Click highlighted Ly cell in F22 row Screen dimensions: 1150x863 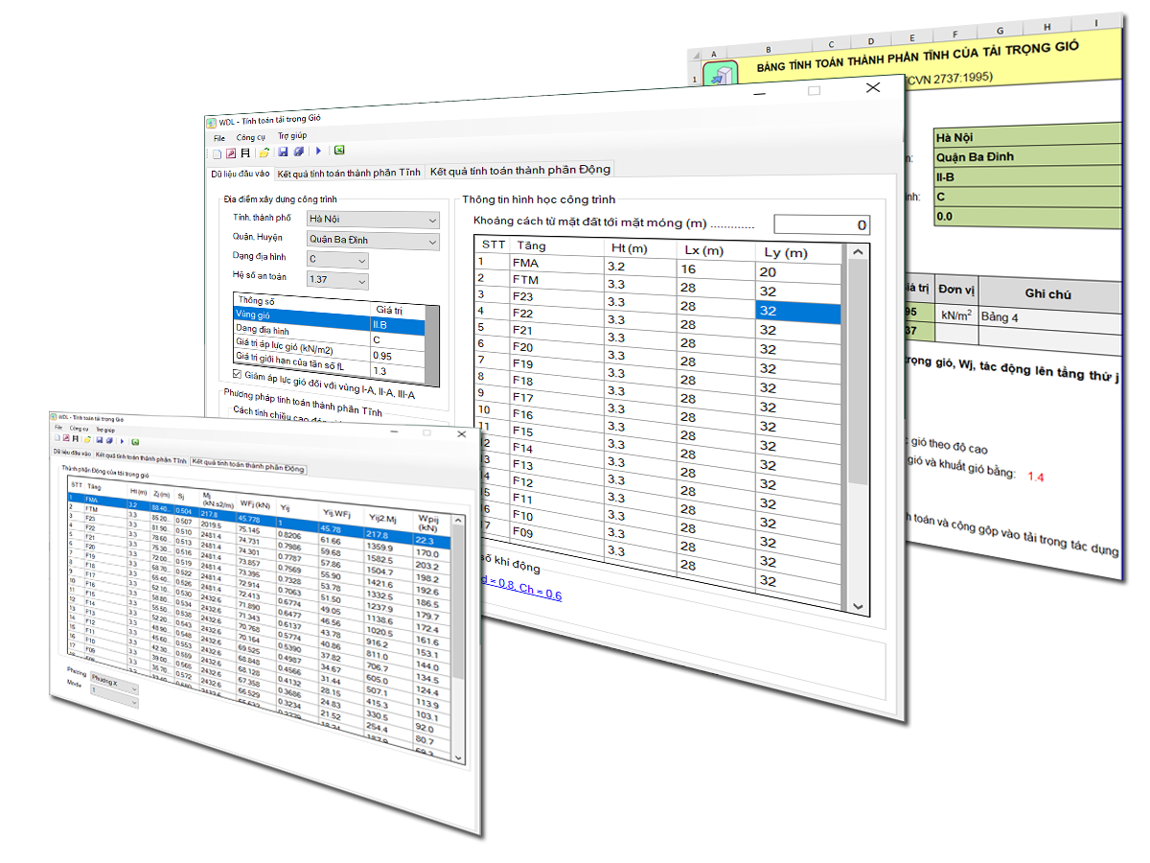[798, 311]
